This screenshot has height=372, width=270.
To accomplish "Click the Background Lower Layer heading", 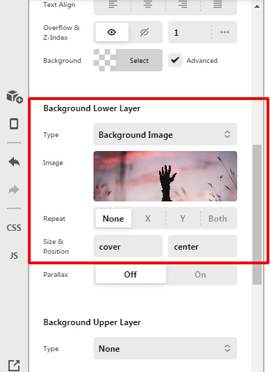I will (x=92, y=108).
